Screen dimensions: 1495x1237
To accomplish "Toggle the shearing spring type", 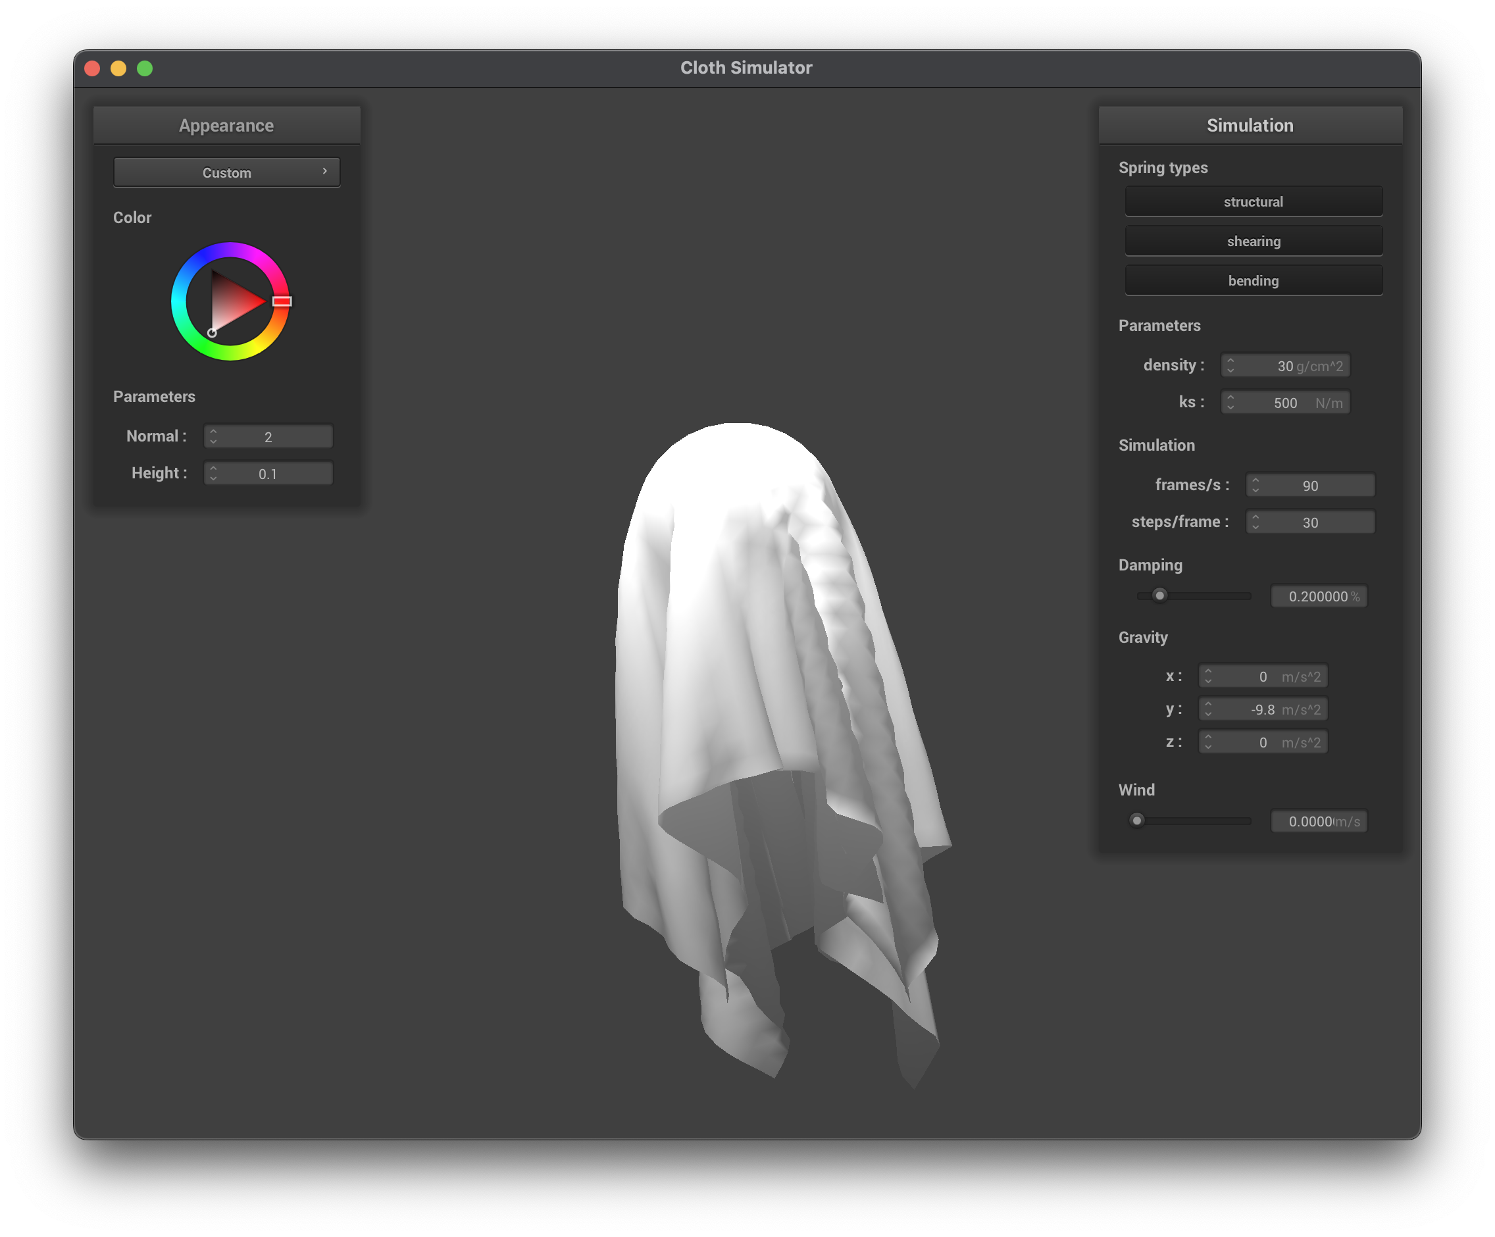I will click(x=1253, y=241).
